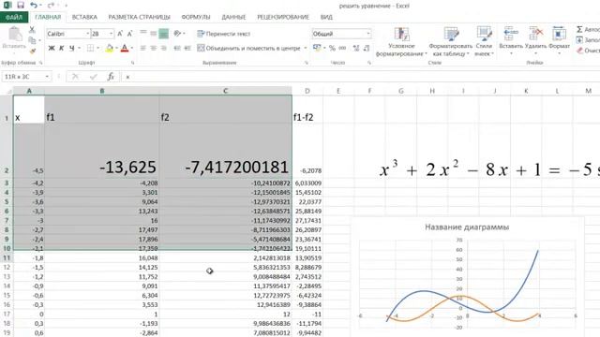Pick the yellow fill color button
The width and height of the screenshot is (600, 337).
(x=109, y=48)
